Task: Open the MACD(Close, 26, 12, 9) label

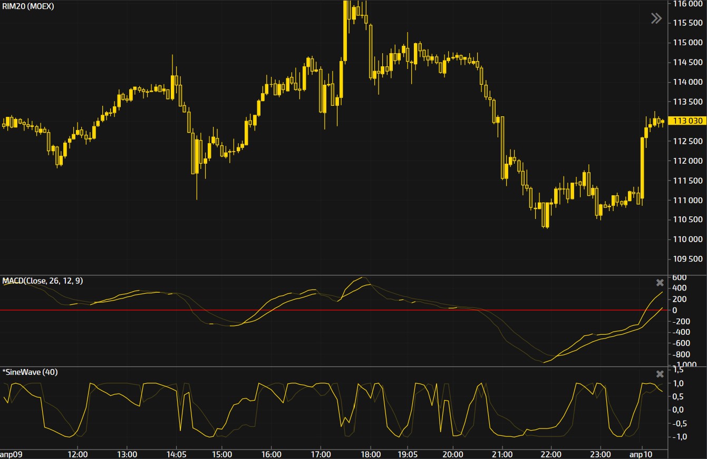Action: click(43, 281)
